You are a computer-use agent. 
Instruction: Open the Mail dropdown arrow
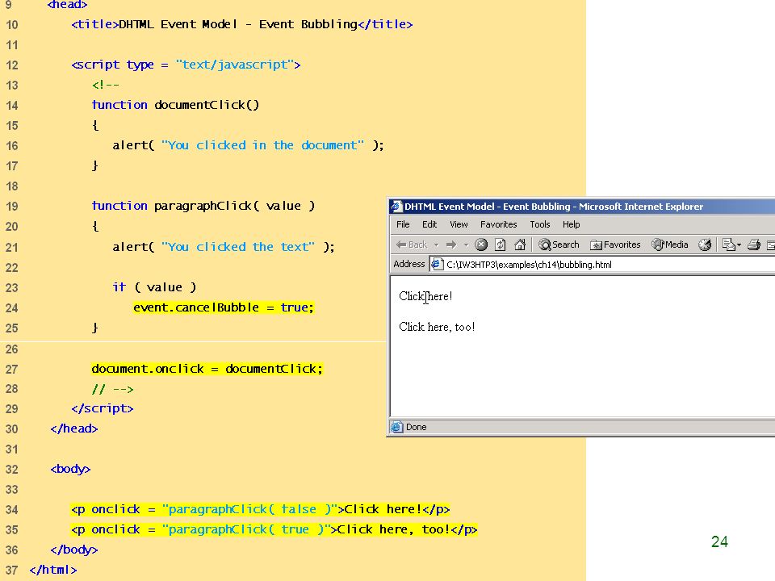click(739, 245)
